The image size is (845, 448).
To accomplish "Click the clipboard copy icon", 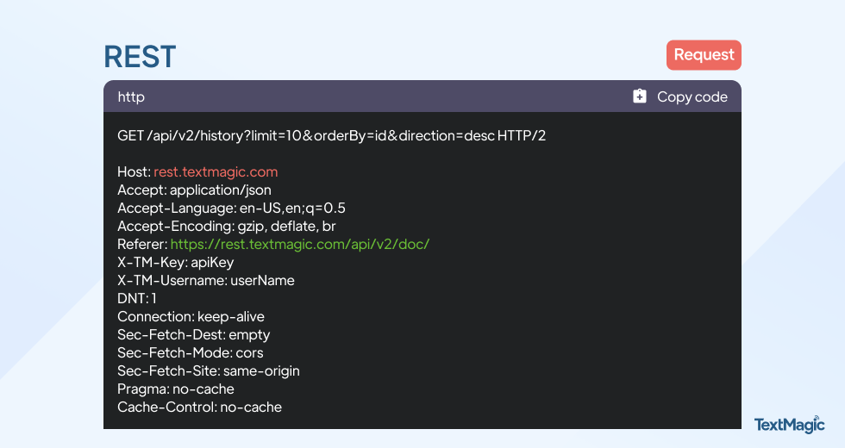I will 640,96.
